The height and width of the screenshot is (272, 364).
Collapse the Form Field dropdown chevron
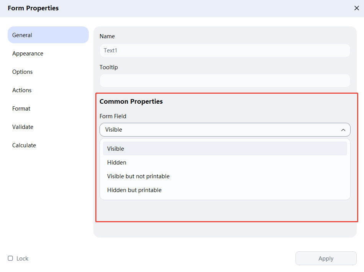click(x=343, y=130)
